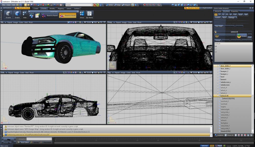Uncheck the bonnet node checkbox
The width and height of the screenshot is (255, 147).
click(x=220, y=79)
